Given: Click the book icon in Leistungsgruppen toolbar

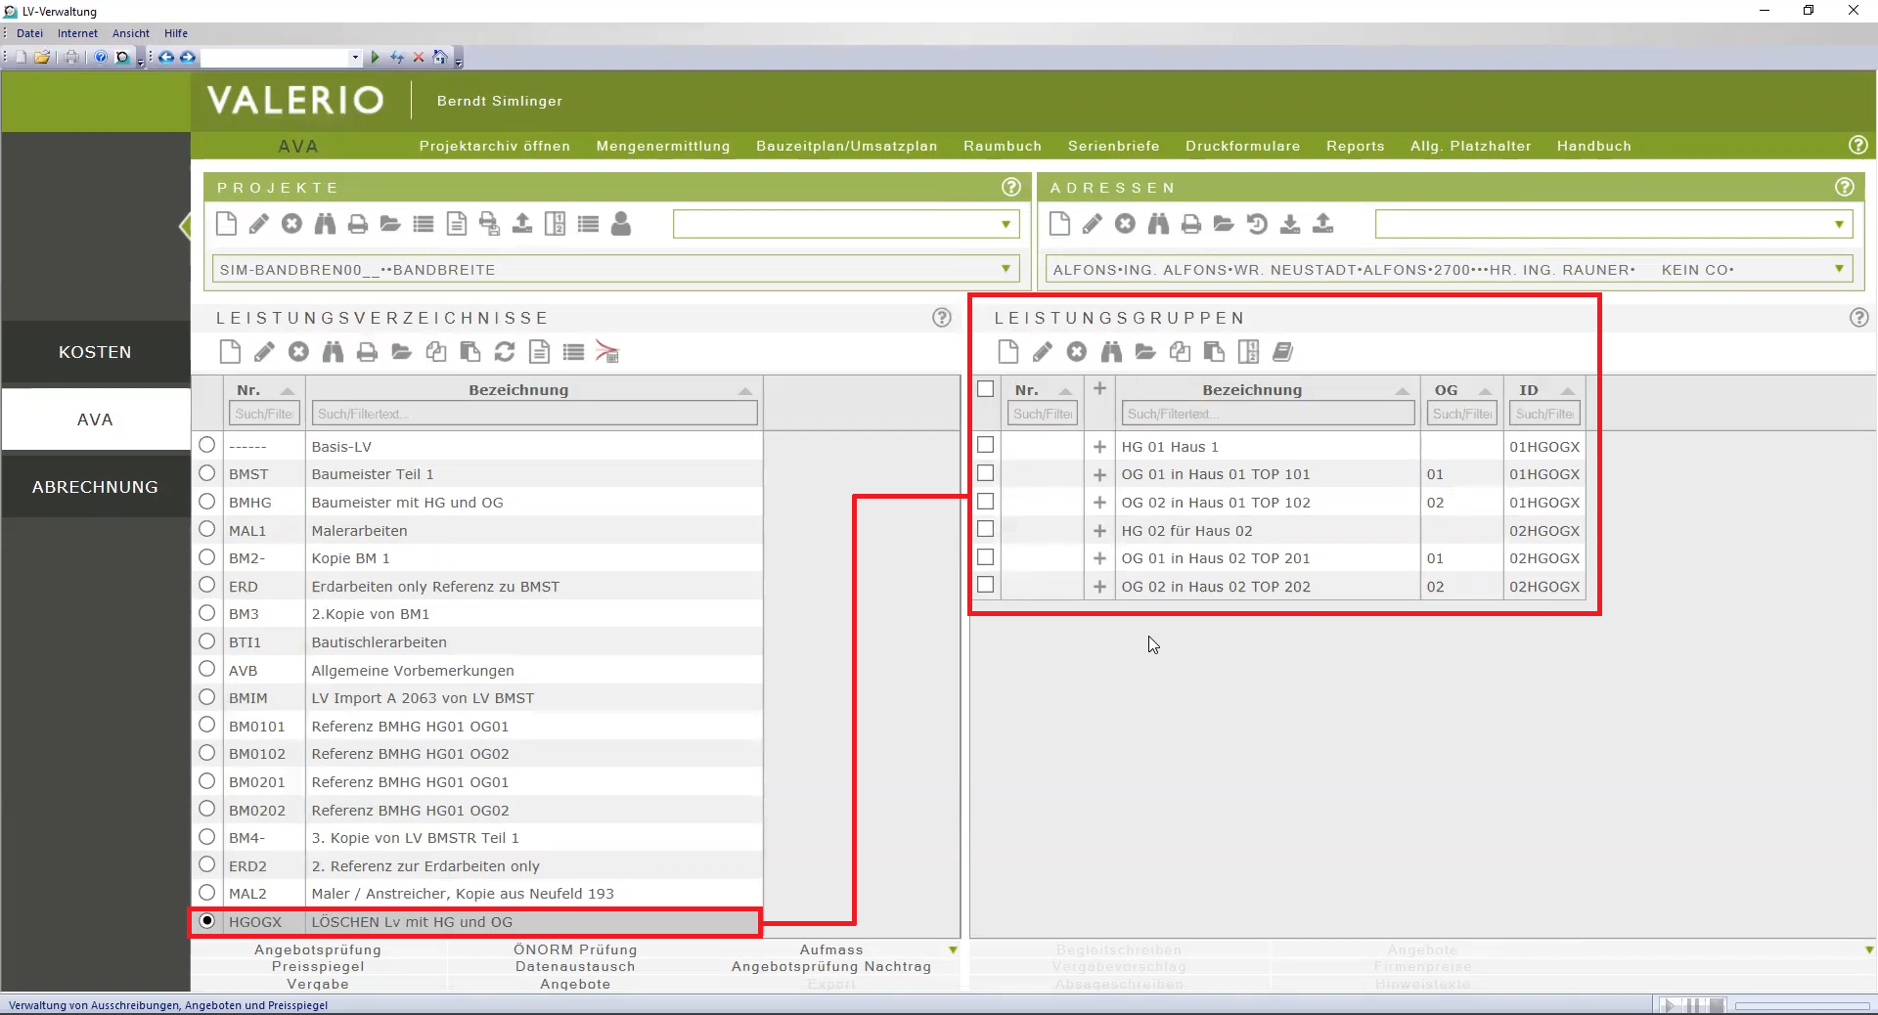Looking at the screenshot, I should (x=1282, y=352).
